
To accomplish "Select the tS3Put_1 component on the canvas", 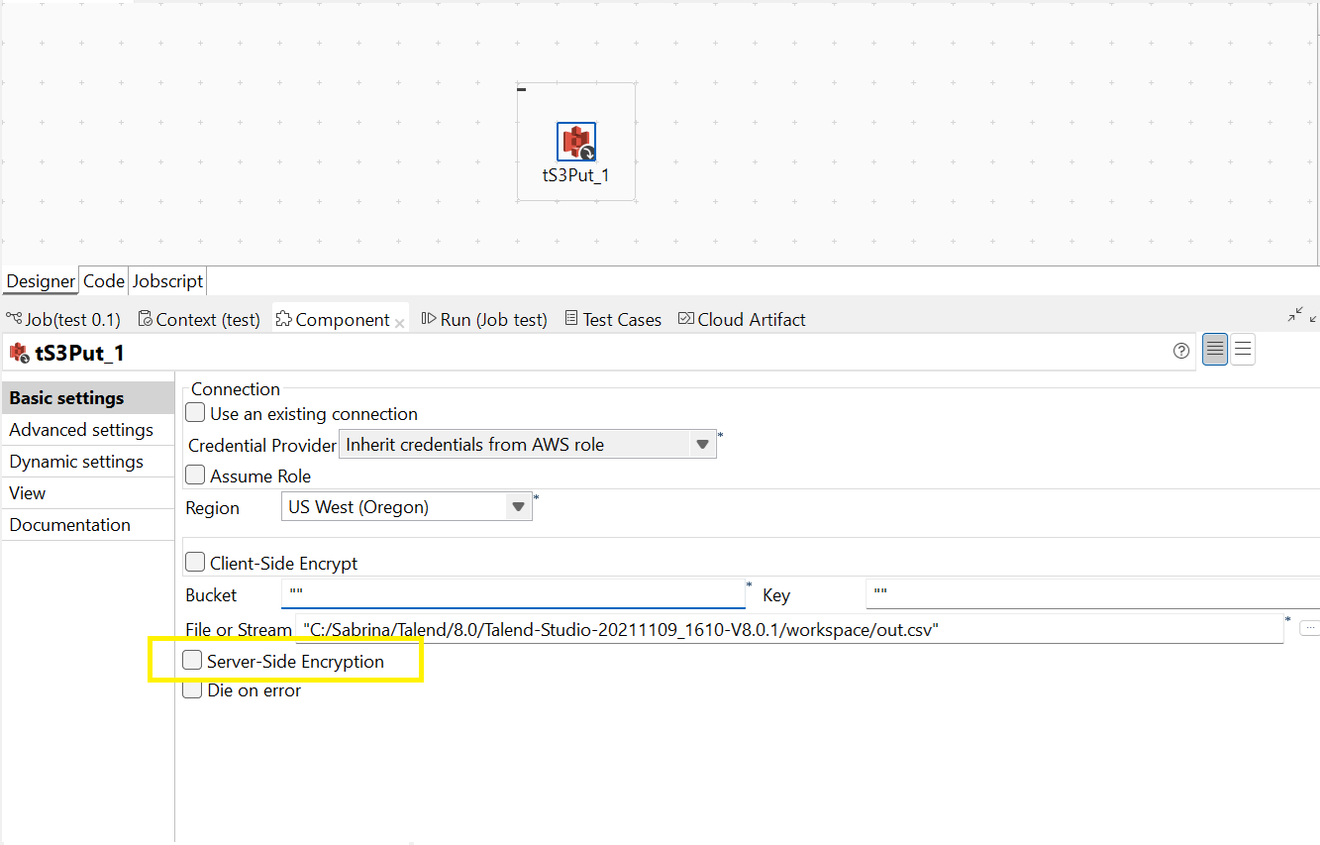I will click(576, 141).
